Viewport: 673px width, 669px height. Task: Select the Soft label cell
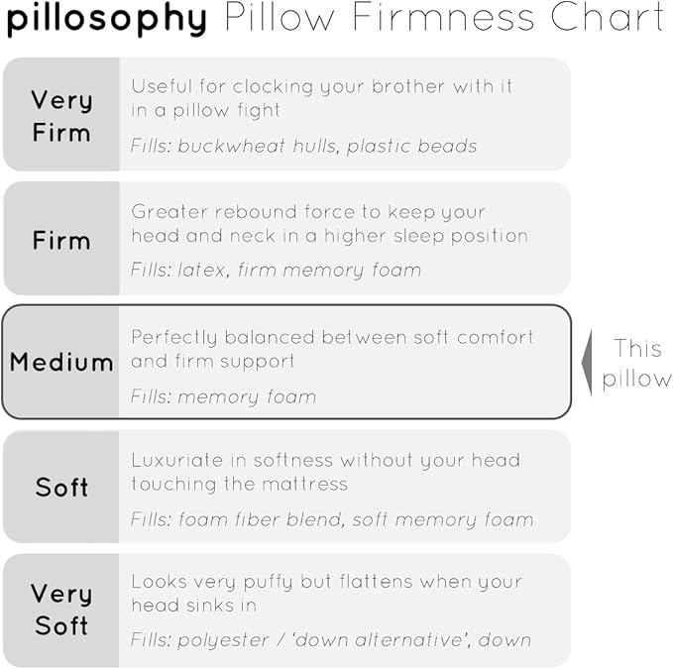(x=61, y=487)
